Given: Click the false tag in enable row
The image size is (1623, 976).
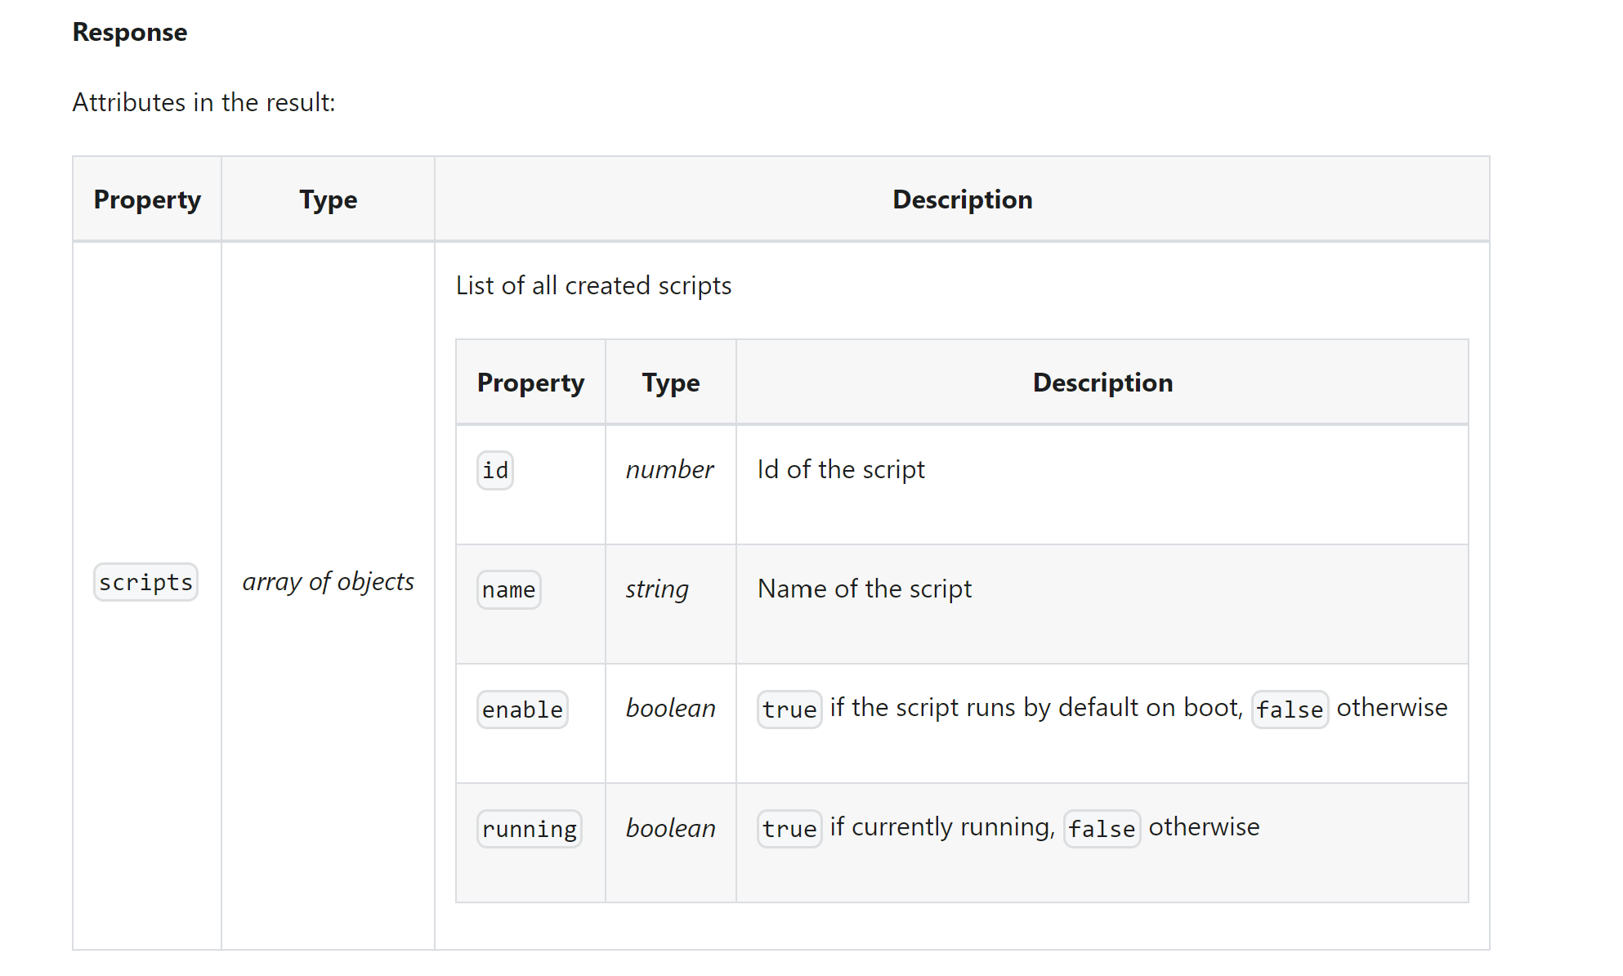Looking at the screenshot, I should point(1289,709).
